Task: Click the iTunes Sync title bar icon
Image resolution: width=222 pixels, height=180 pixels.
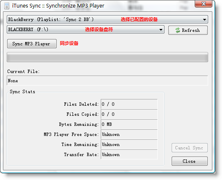Action: pyautogui.click(x=7, y=6)
